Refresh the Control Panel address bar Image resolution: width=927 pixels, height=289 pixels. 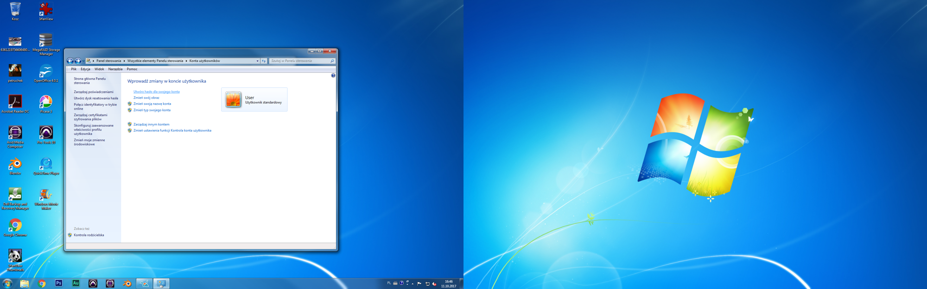point(264,61)
